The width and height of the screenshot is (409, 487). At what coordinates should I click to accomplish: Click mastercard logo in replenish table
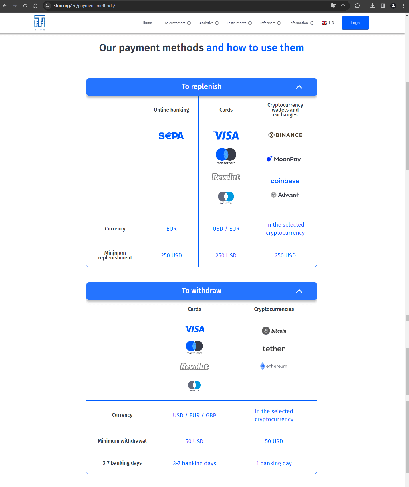coord(226,156)
